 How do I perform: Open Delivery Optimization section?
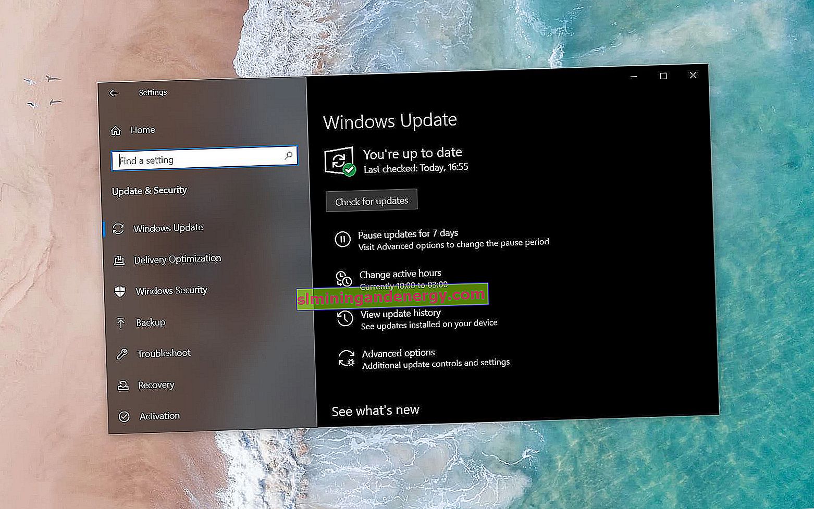178,259
